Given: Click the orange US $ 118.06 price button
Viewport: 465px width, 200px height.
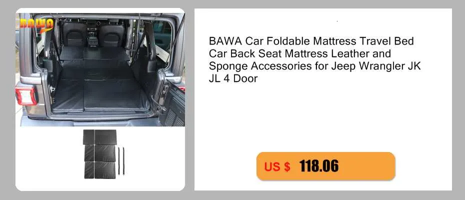Looking at the screenshot, I should pos(325,166).
